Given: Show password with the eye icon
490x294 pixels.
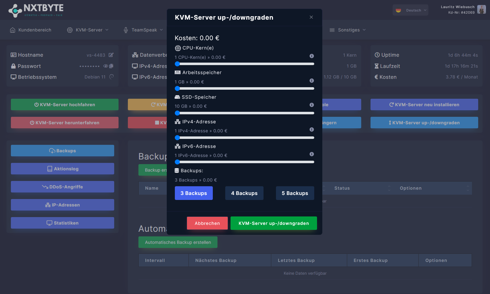Looking at the screenshot, I should (x=106, y=66).
